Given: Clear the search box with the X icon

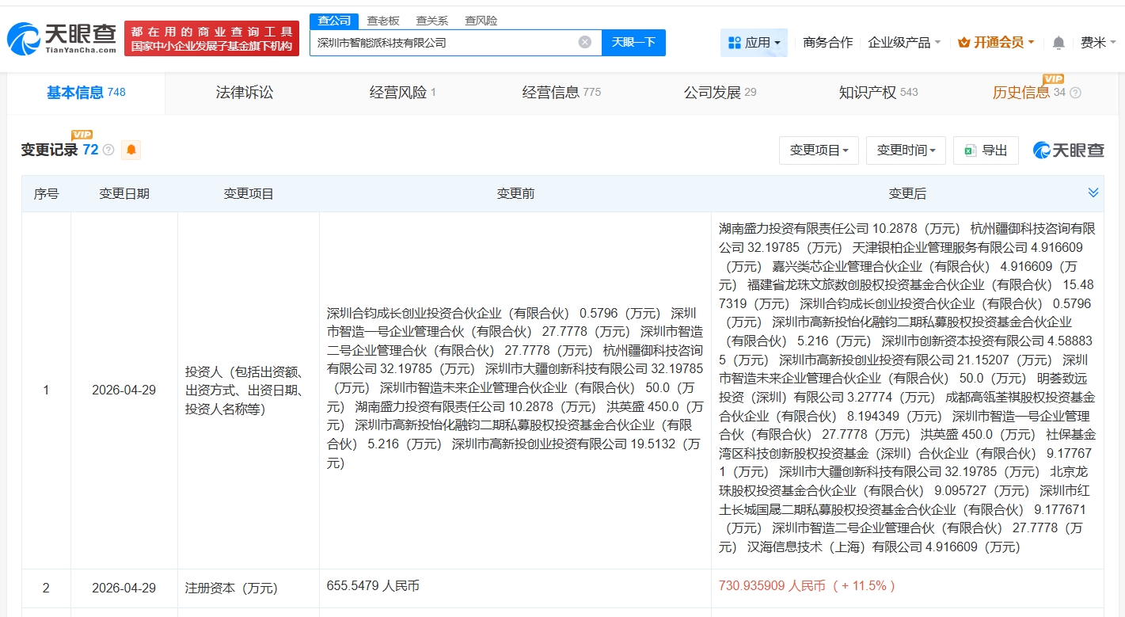Looking at the screenshot, I should pos(585,43).
